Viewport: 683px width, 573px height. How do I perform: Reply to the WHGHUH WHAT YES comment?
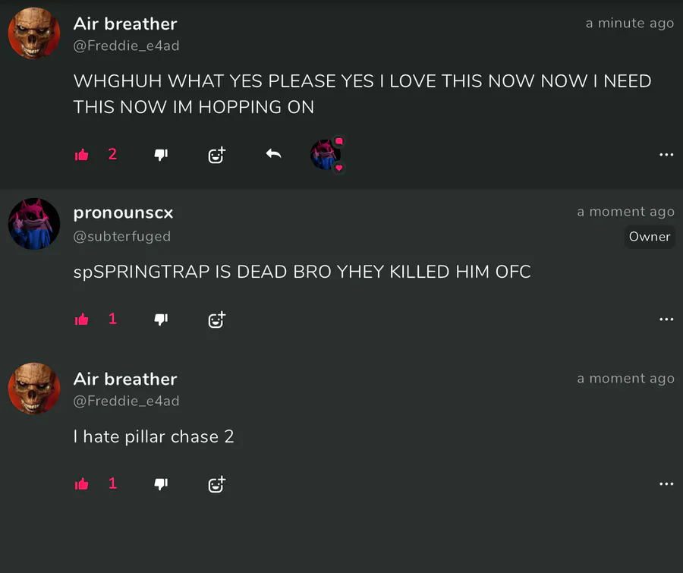273,154
